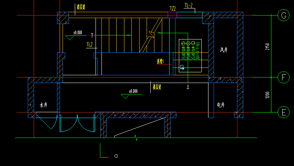Click the green break mark on the bottom line

tap(136, 138)
